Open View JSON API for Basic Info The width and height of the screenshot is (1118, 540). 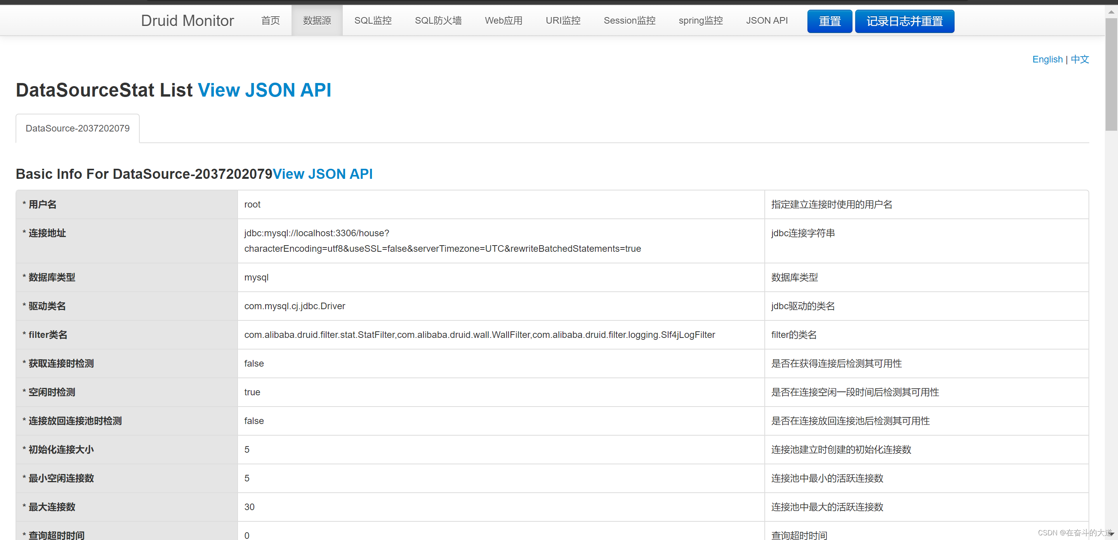click(323, 174)
